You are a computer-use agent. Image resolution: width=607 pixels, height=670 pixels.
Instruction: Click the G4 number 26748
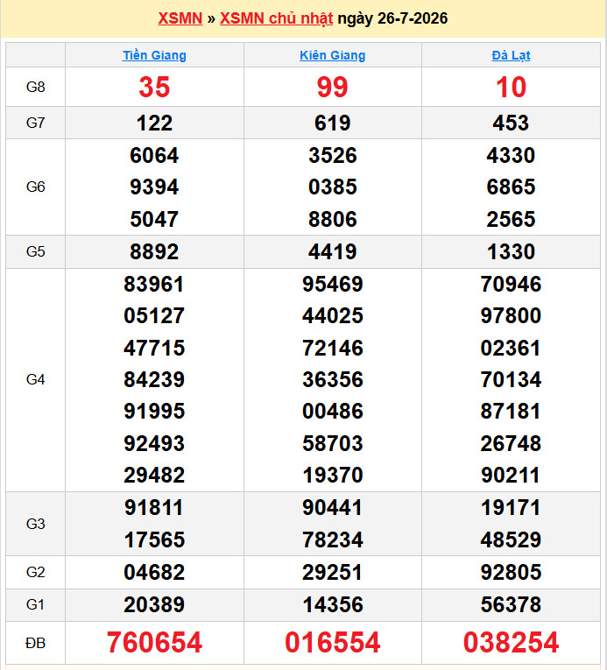511,443
